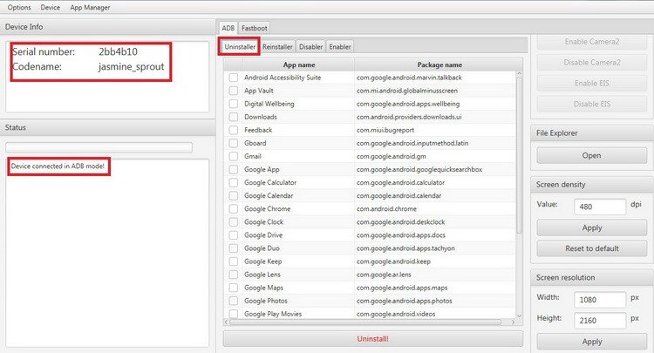Click codename jasmine_sprout
654x353 pixels.
pyautogui.click(x=132, y=67)
